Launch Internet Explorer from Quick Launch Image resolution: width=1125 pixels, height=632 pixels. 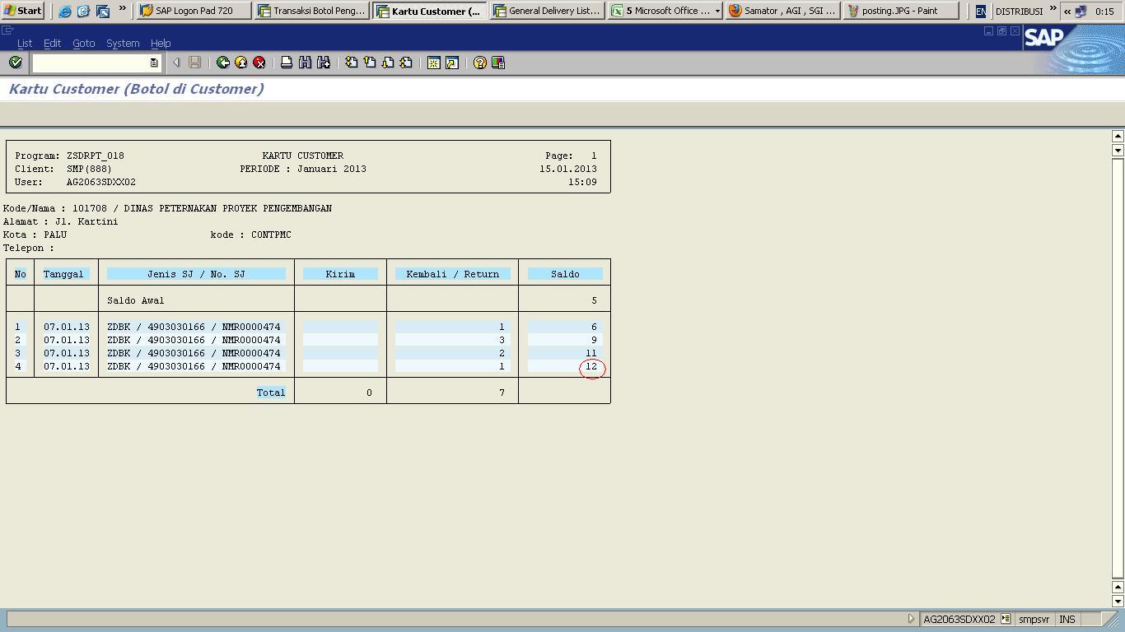[65, 12]
